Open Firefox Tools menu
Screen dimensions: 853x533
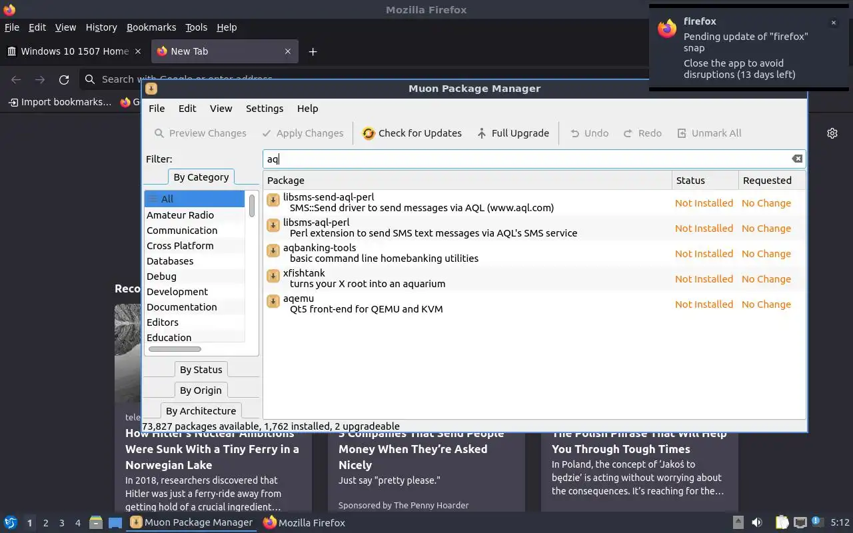click(196, 27)
